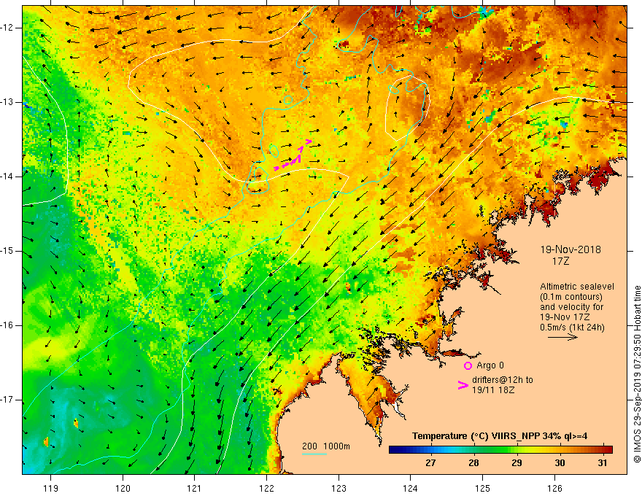This screenshot has height=496, width=642.
Task: Click the 'Argo 0' legend label
Action: (x=490, y=365)
